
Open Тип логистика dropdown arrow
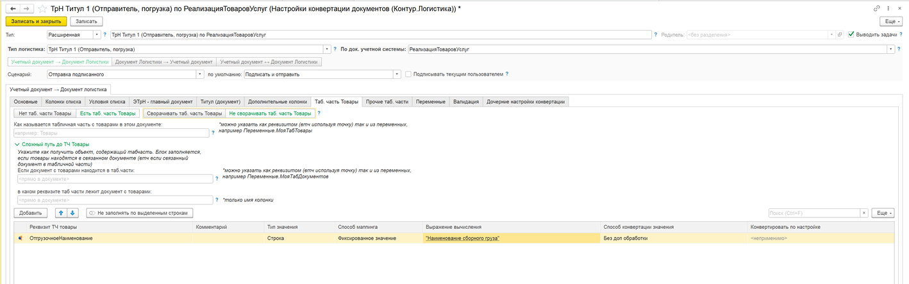(327, 49)
